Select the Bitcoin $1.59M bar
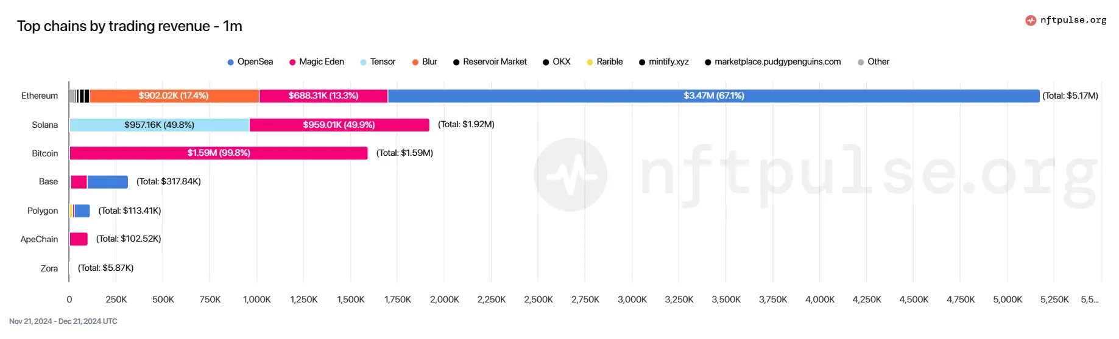The image size is (1119, 339). [x=219, y=153]
